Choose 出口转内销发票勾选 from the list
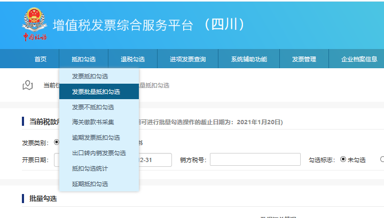This screenshot has height=218, width=384. tap(99, 153)
